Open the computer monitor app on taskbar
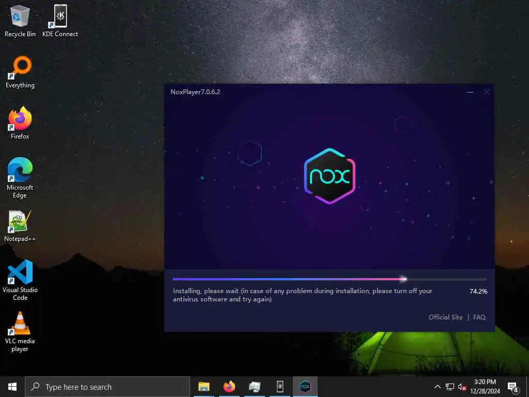 tap(255, 387)
